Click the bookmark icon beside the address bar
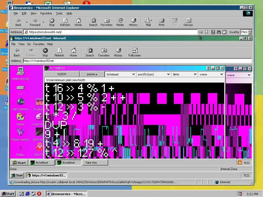Screen dimensions: 263x197 pos(206,32)
